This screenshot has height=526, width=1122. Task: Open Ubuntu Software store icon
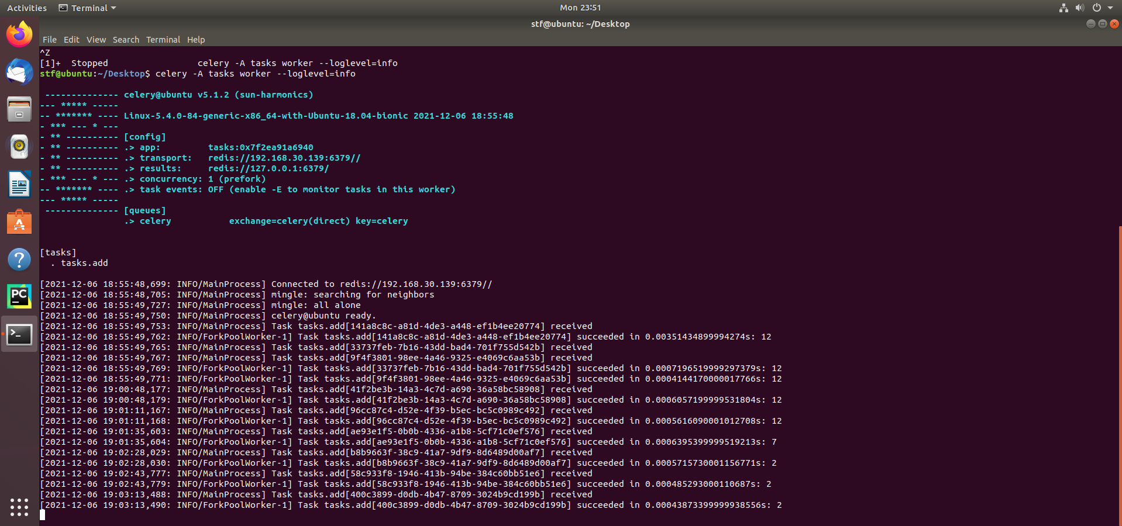pyautogui.click(x=19, y=222)
